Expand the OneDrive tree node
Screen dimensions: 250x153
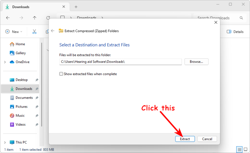(x=5, y=62)
